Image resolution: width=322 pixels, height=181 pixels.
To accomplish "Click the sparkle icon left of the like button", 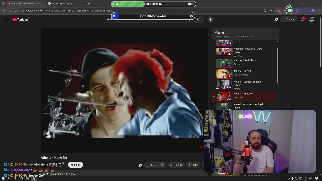I will tap(140, 165).
